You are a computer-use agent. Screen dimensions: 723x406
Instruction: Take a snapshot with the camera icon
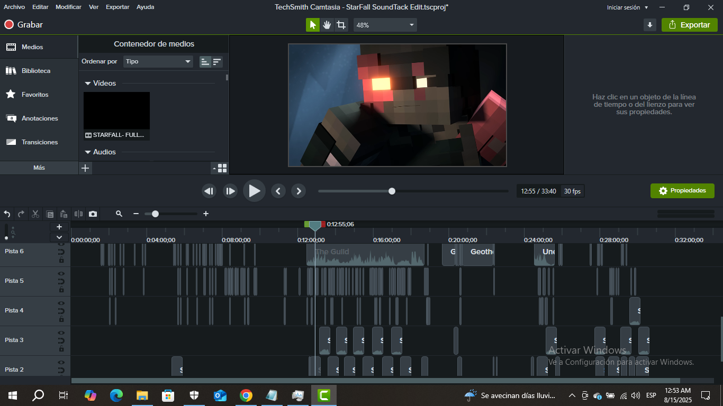click(x=93, y=214)
